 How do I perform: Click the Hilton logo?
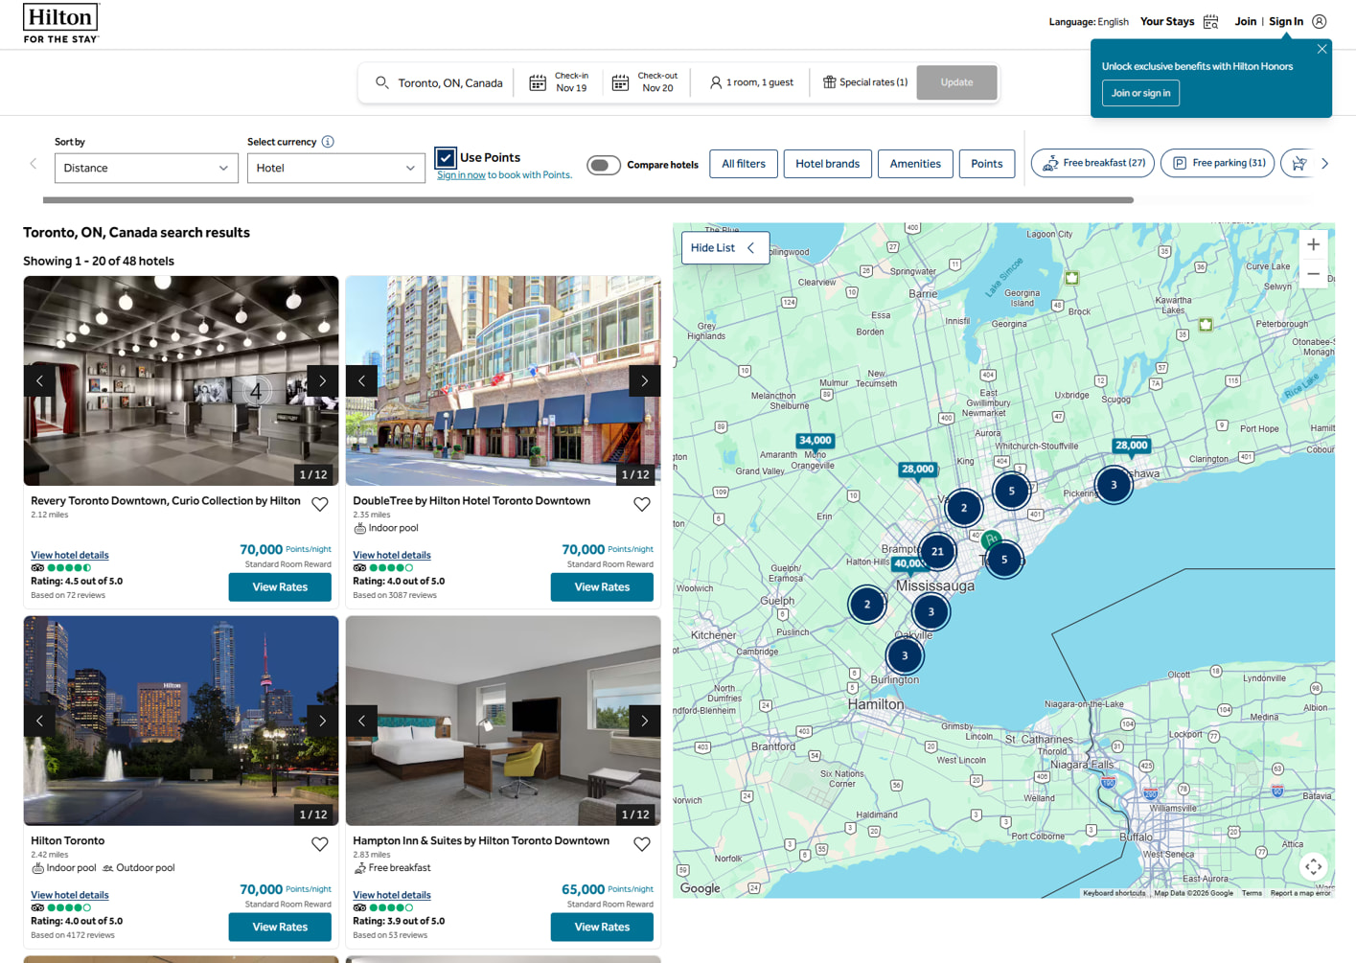pyautogui.click(x=61, y=23)
